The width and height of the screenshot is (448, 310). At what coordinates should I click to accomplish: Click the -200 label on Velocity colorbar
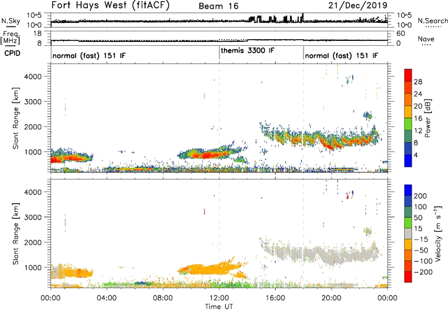coord(423,272)
